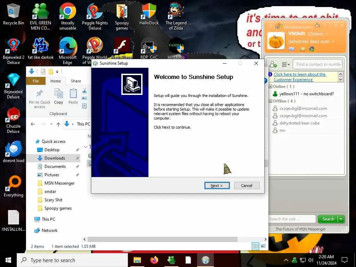The image size is (356, 267).
Task: Open the 'fat like darkok' shortcut
Action: [41, 48]
